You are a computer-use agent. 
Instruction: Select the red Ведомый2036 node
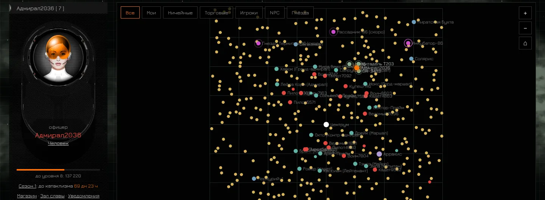pyautogui.click(x=365, y=114)
